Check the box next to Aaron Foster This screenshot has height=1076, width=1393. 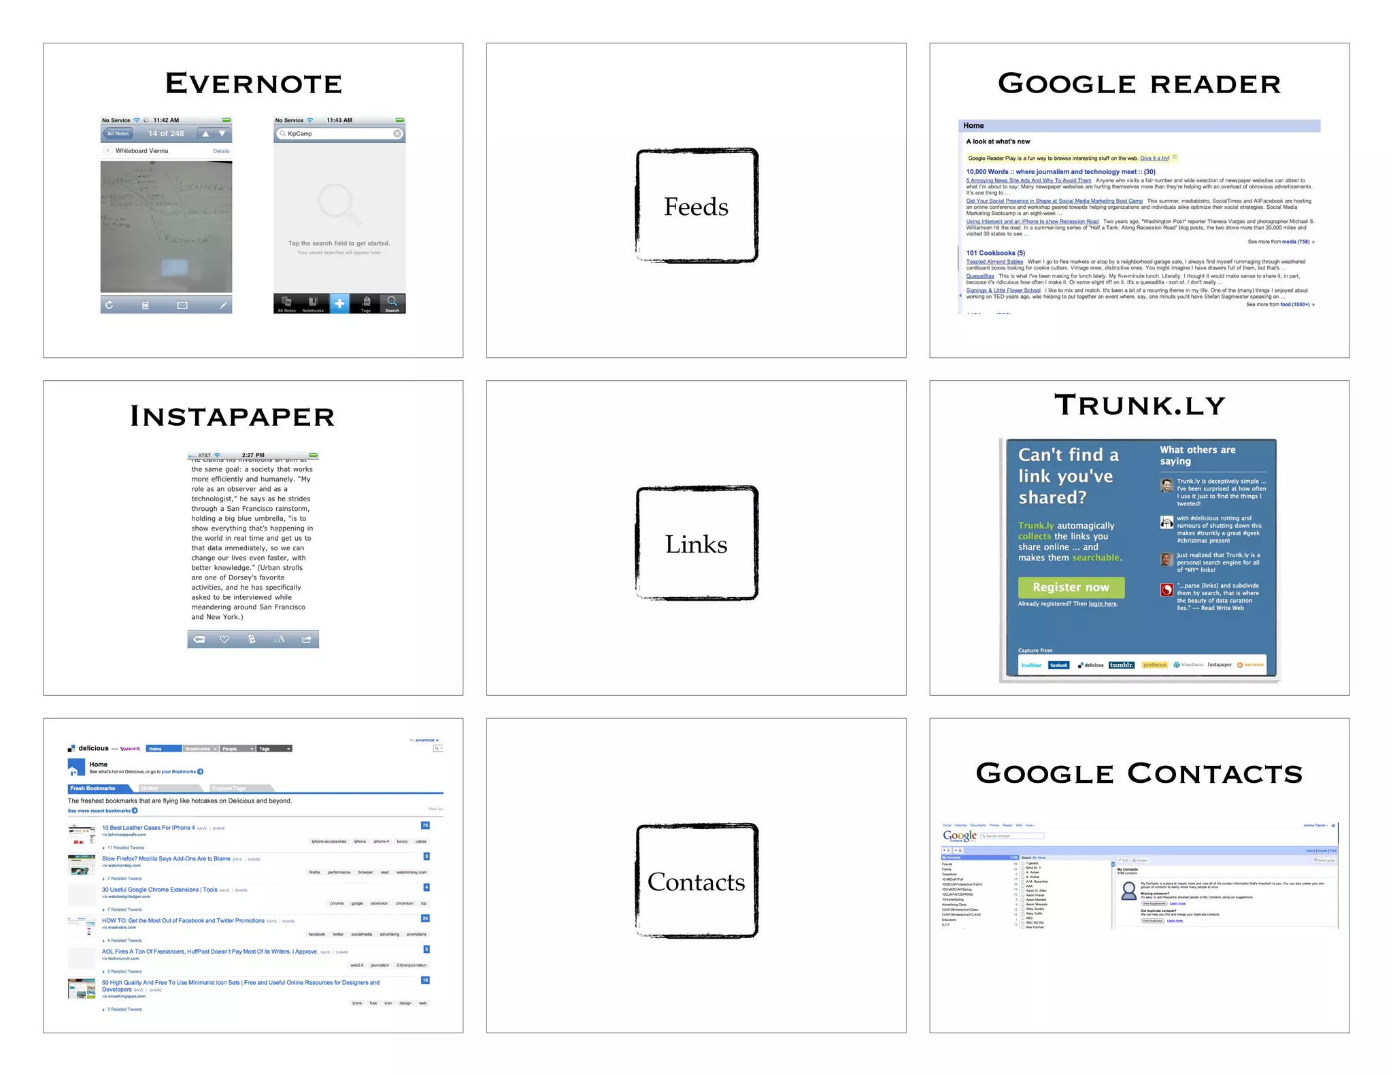coord(1023,895)
